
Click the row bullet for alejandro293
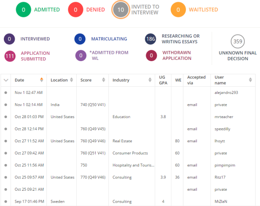pyautogui.click(x=6, y=92)
